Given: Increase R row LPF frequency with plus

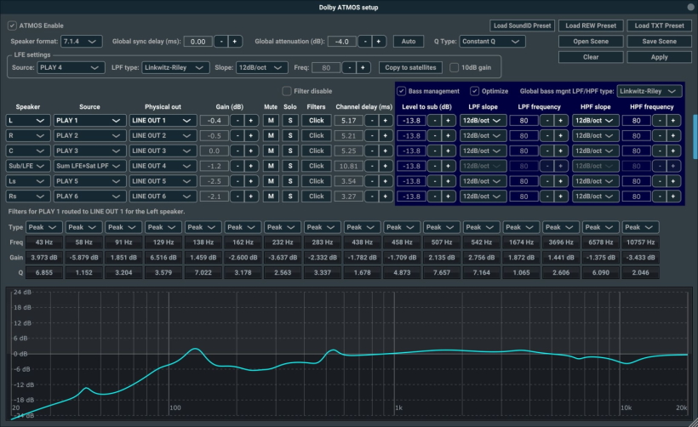Looking at the screenshot, I should pos(560,135).
